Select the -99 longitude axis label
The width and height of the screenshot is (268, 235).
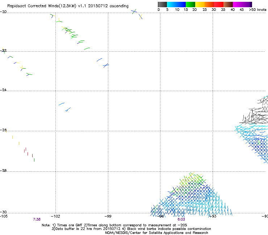[108, 217]
